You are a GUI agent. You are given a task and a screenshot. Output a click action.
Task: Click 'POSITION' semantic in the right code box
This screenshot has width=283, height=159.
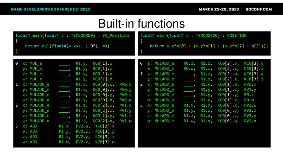pos(237,36)
